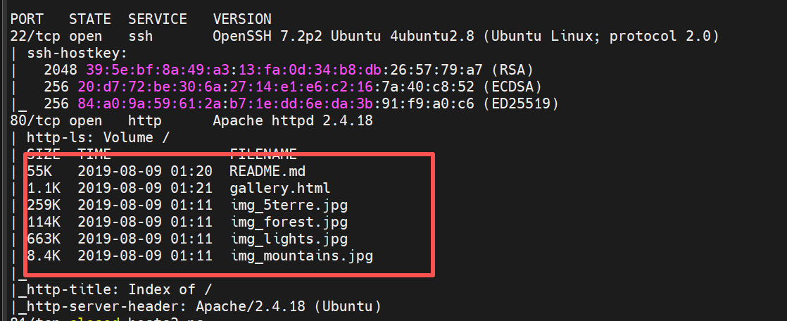
Task: Click the SERVICE column header
Action: pyautogui.click(x=158, y=19)
